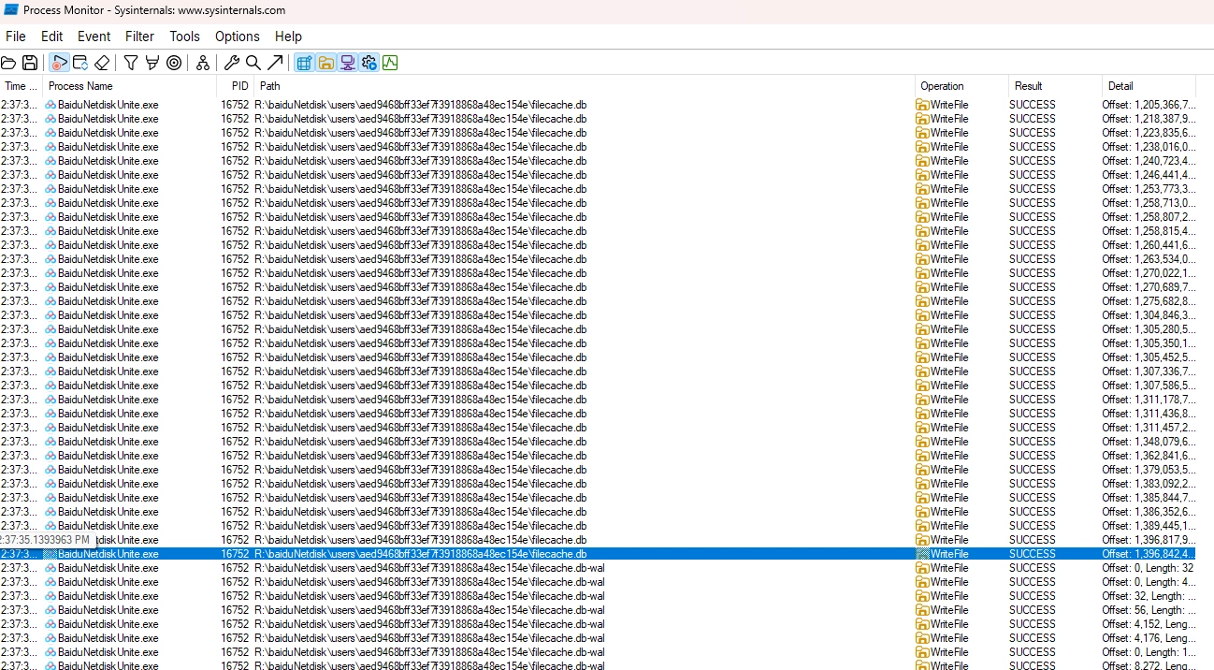Open the Edit menu
The height and width of the screenshot is (670, 1214).
(x=51, y=36)
